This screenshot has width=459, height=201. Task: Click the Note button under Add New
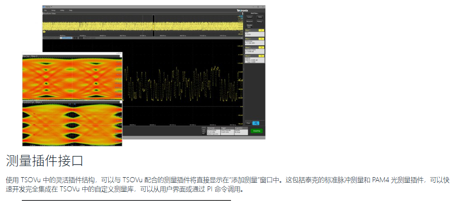click(x=260, y=17)
